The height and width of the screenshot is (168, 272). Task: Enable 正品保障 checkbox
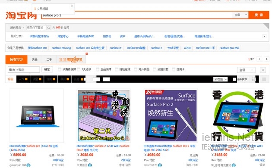[98, 69]
